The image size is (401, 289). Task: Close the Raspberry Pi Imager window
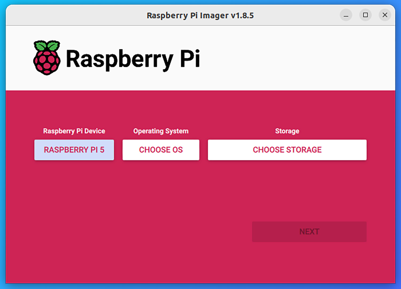point(385,15)
